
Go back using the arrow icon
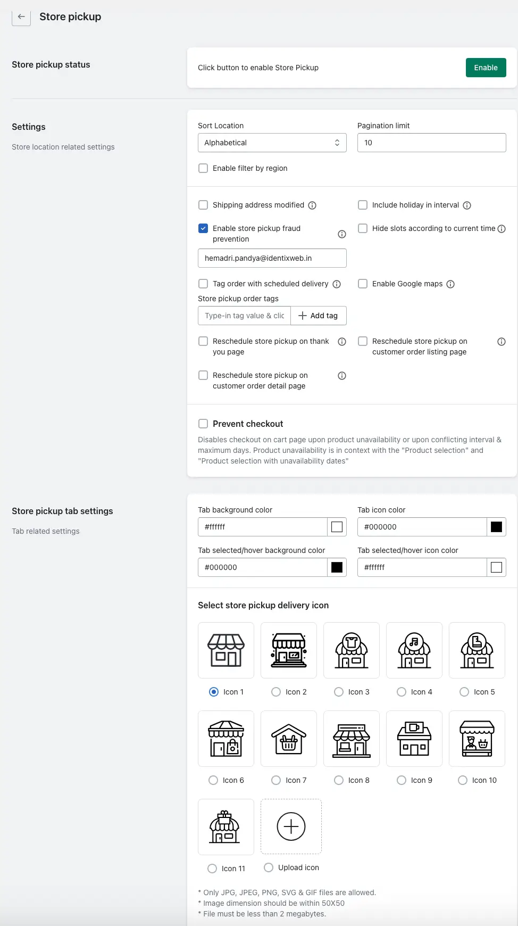tap(21, 16)
